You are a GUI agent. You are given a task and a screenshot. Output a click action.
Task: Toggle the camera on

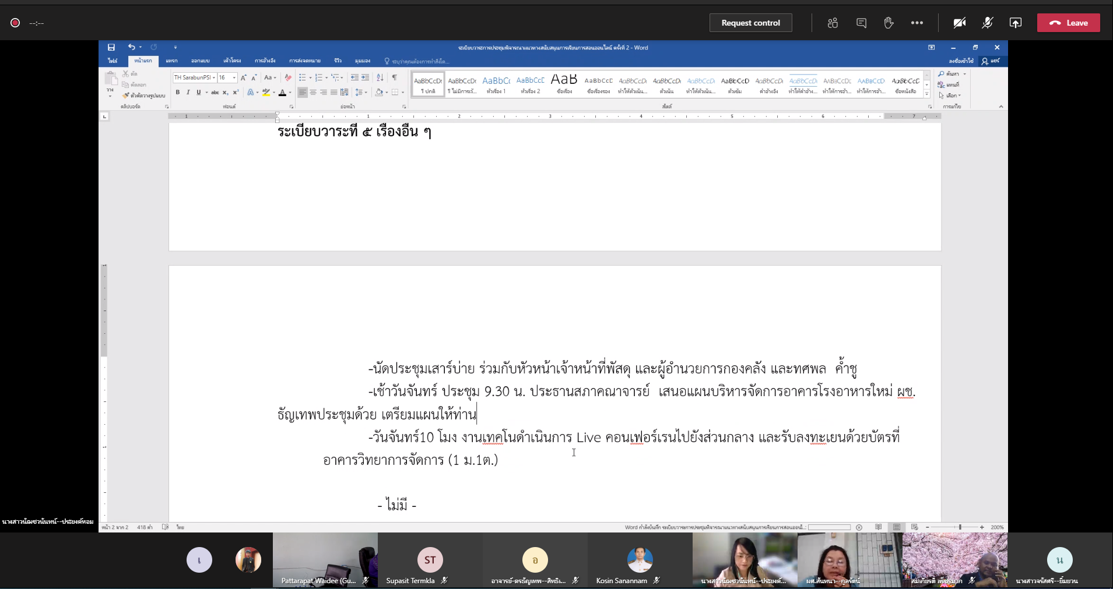click(959, 23)
